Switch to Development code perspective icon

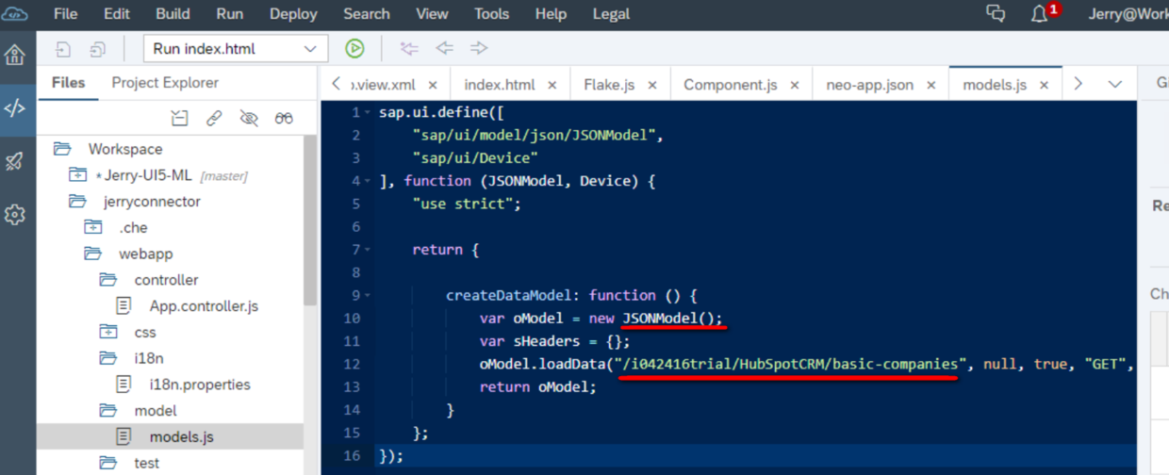[x=15, y=107]
